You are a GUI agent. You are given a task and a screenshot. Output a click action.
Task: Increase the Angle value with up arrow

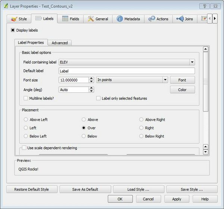(91, 88)
